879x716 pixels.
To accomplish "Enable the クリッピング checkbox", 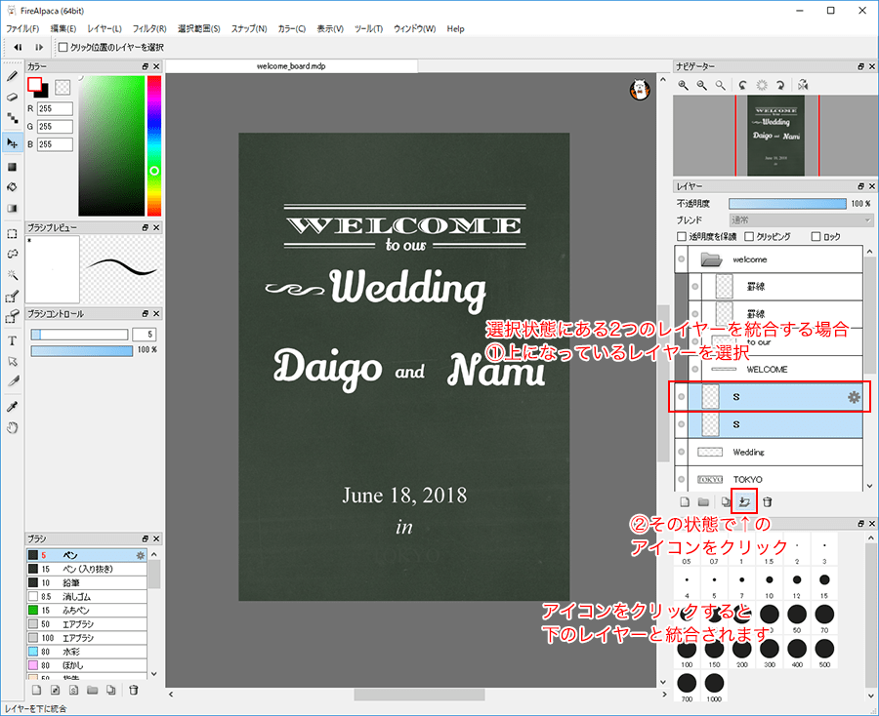I will pyautogui.click(x=749, y=237).
